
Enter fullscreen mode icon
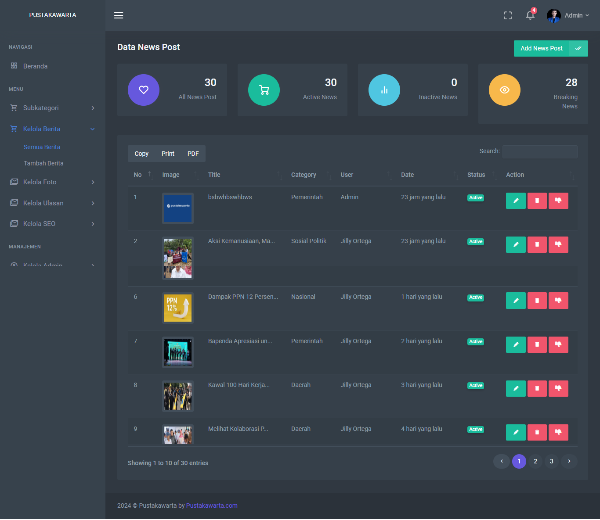[x=508, y=15]
